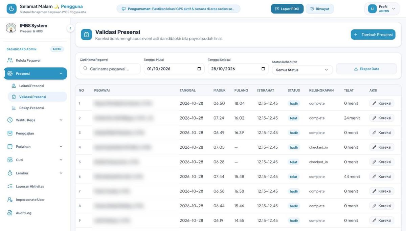Click the Lokasi Presensi person icon
The image size is (406, 231).
tap(14, 86)
